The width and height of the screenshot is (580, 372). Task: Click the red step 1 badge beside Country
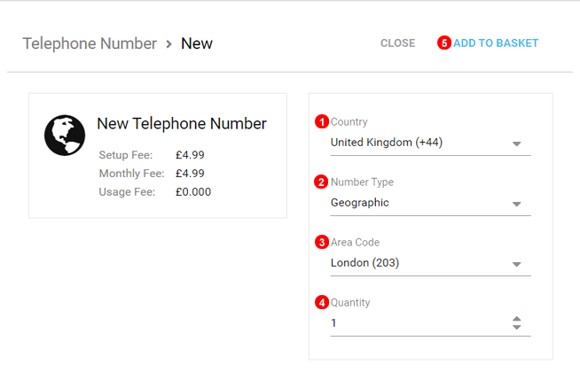pos(322,122)
